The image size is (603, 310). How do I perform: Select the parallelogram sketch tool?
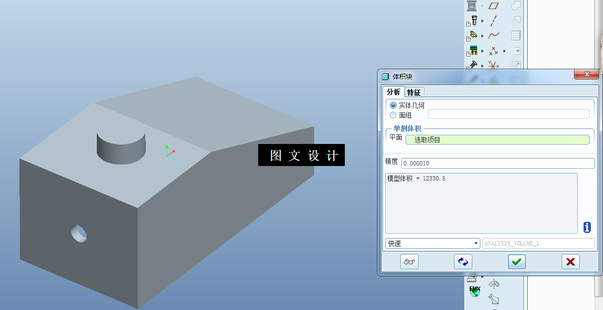tap(494, 5)
